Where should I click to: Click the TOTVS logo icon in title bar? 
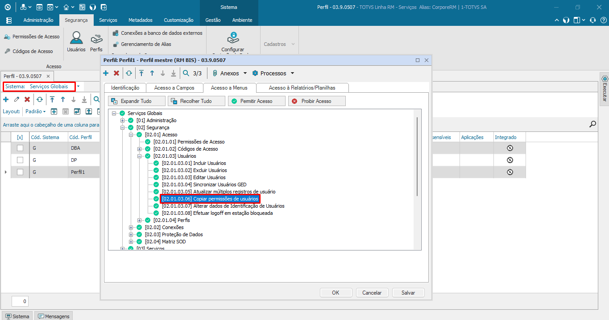click(8, 7)
